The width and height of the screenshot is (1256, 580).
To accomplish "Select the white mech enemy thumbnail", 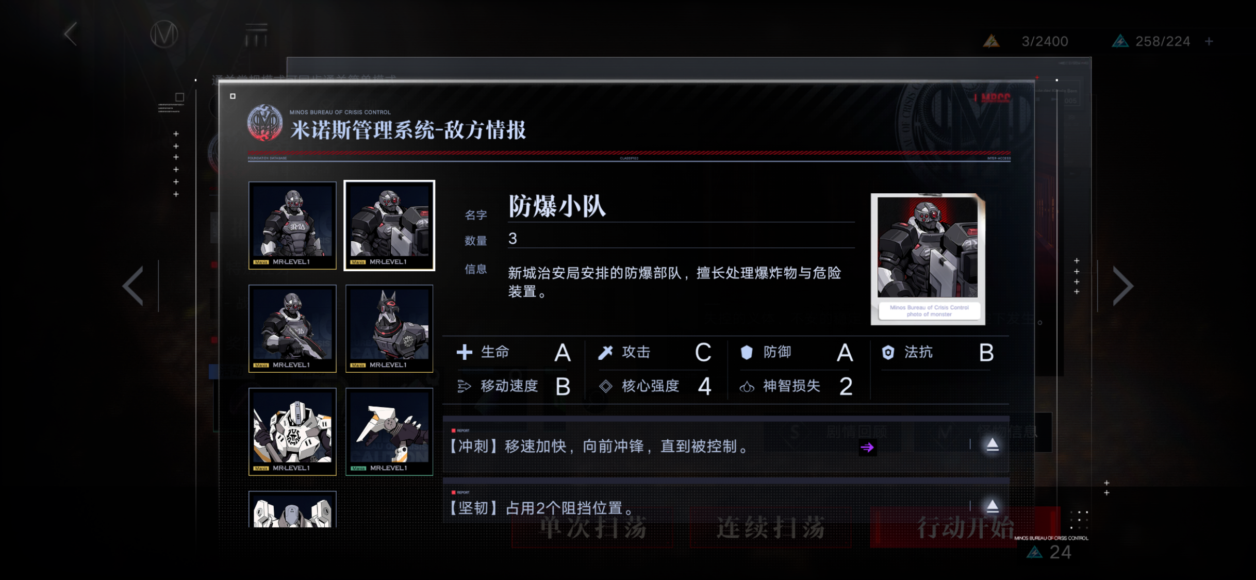I will coord(292,432).
